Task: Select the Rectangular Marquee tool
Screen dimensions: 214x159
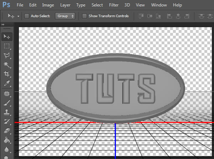Action: tap(7, 46)
